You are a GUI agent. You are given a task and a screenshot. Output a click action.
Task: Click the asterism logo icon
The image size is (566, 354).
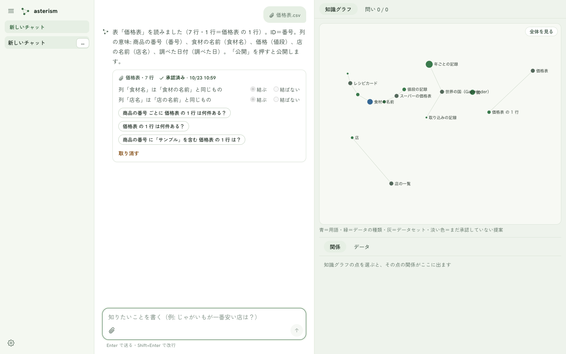point(25,11)
